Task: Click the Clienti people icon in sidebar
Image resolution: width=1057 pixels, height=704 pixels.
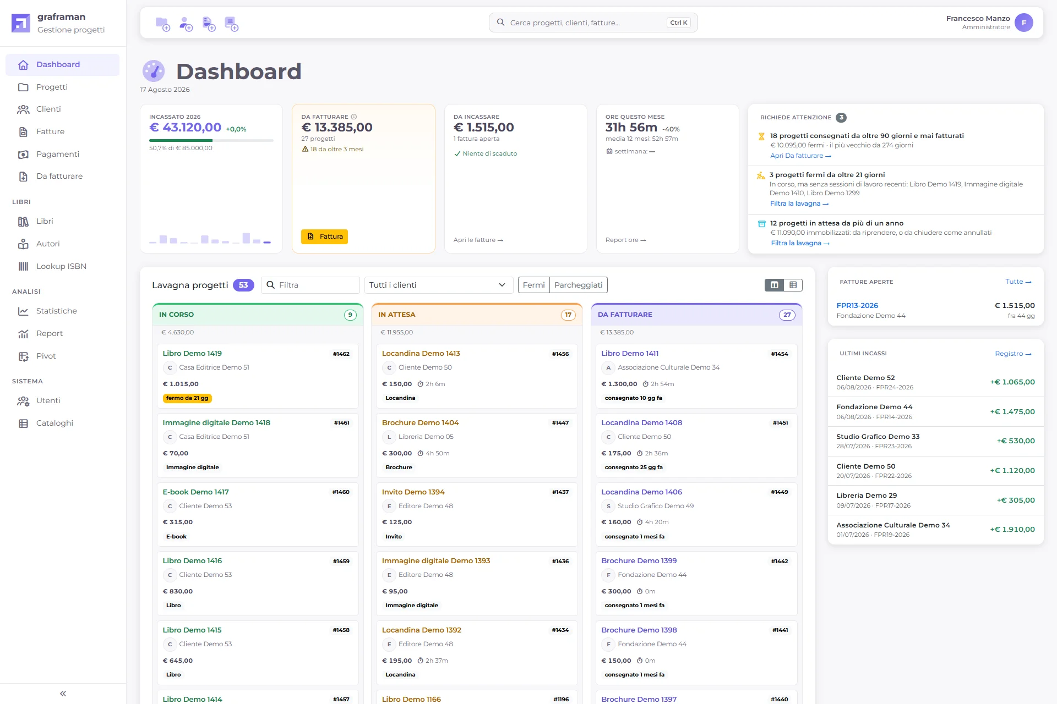Action: point(23,109)
